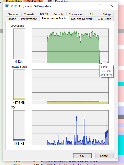Image resolution: width=124 pixels, height=165 pixels.
Task: Close the MsMpEng.exe Properties window
Action: click(112, 6)
